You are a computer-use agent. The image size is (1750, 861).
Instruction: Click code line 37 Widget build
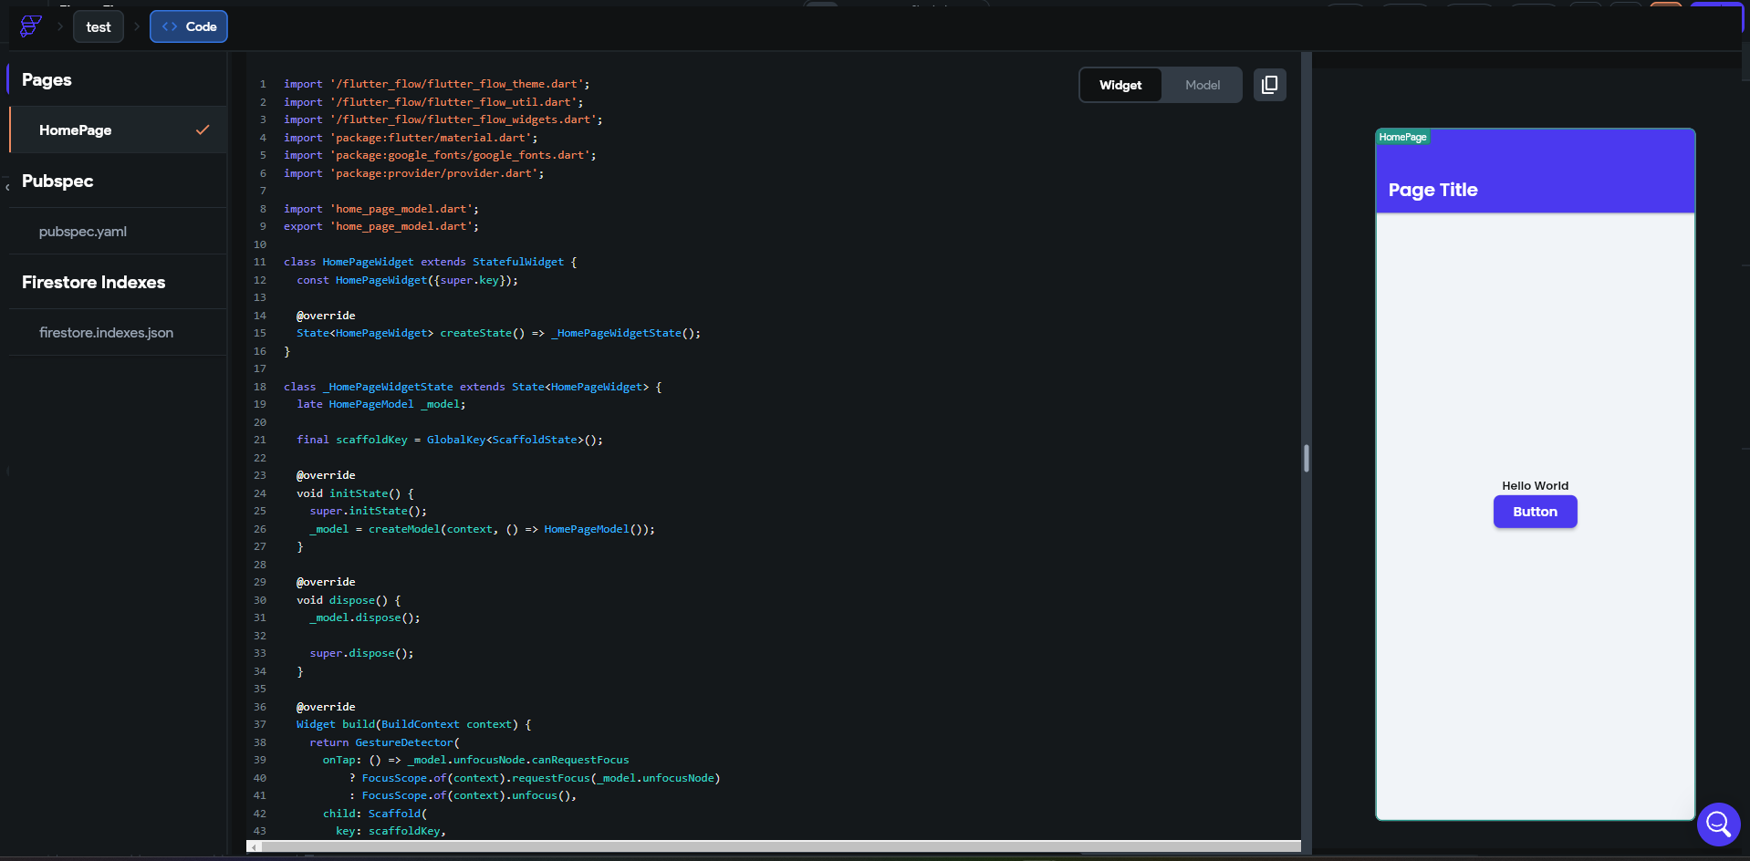[x=413, y=724]
